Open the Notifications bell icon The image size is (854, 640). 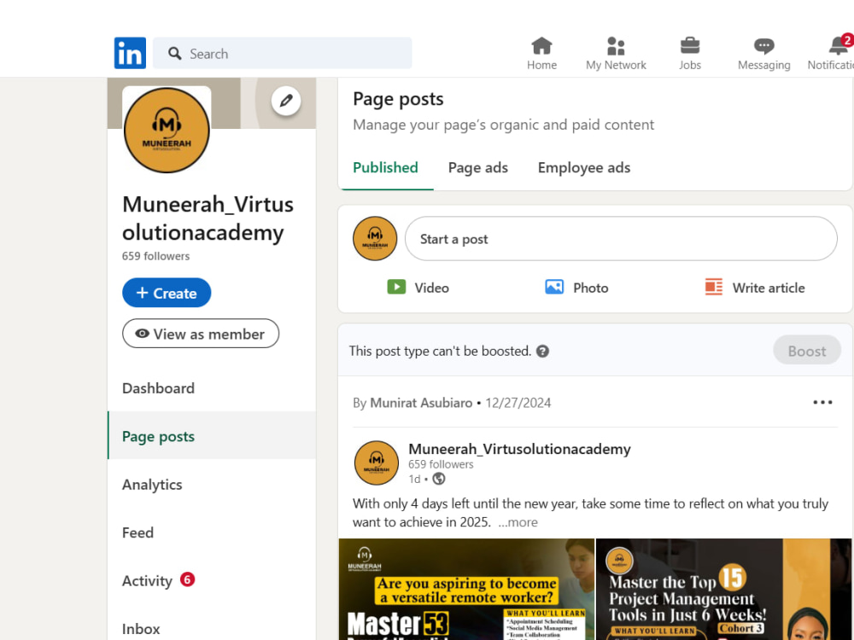[839, 46]
